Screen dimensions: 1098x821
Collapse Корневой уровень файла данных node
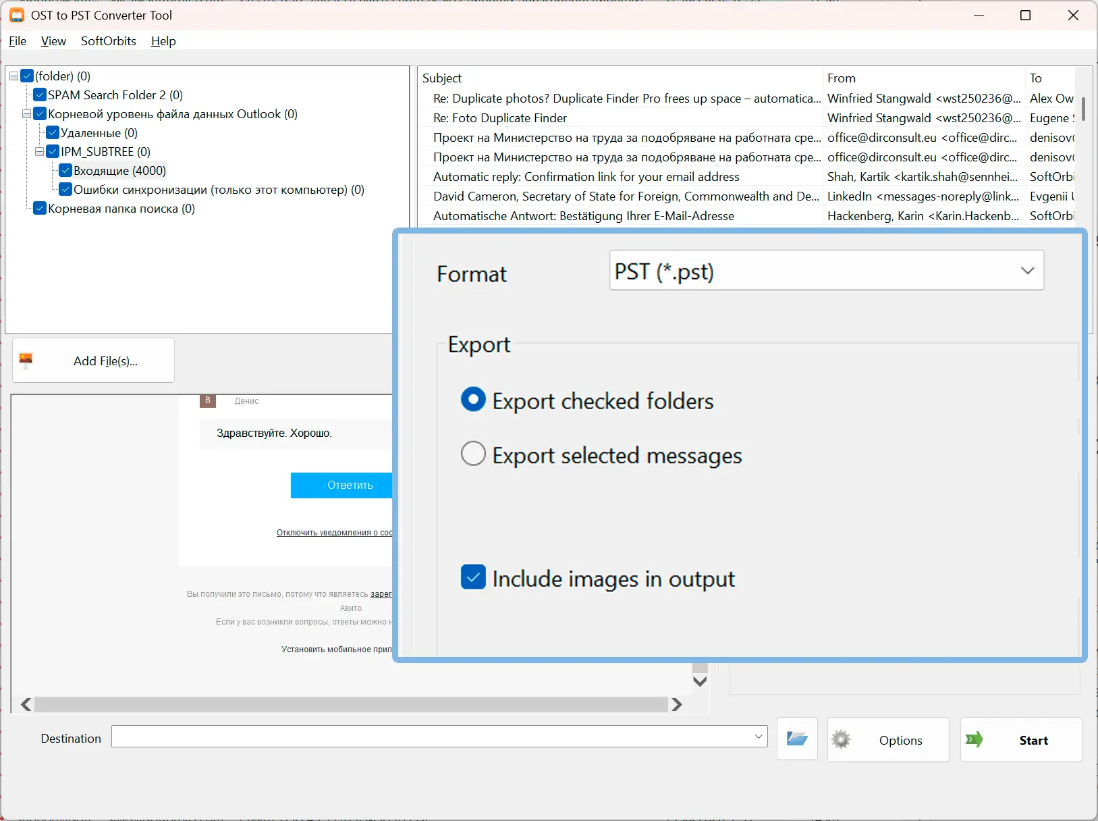(x=26, y=114)
